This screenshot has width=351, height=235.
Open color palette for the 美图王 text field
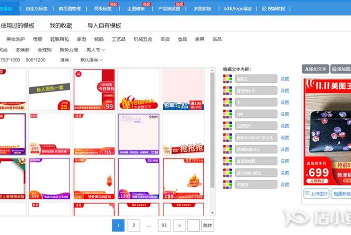(228, 79)
